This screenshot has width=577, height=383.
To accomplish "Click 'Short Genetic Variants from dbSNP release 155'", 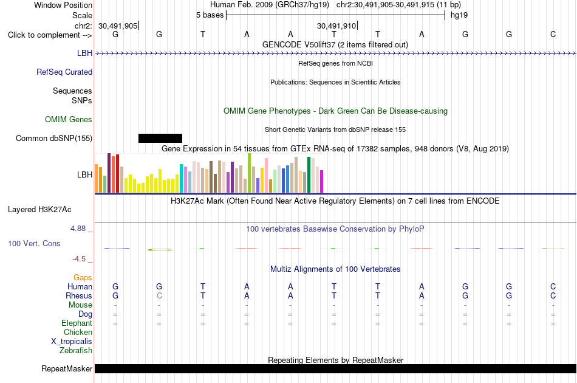I will coord(335,129).
